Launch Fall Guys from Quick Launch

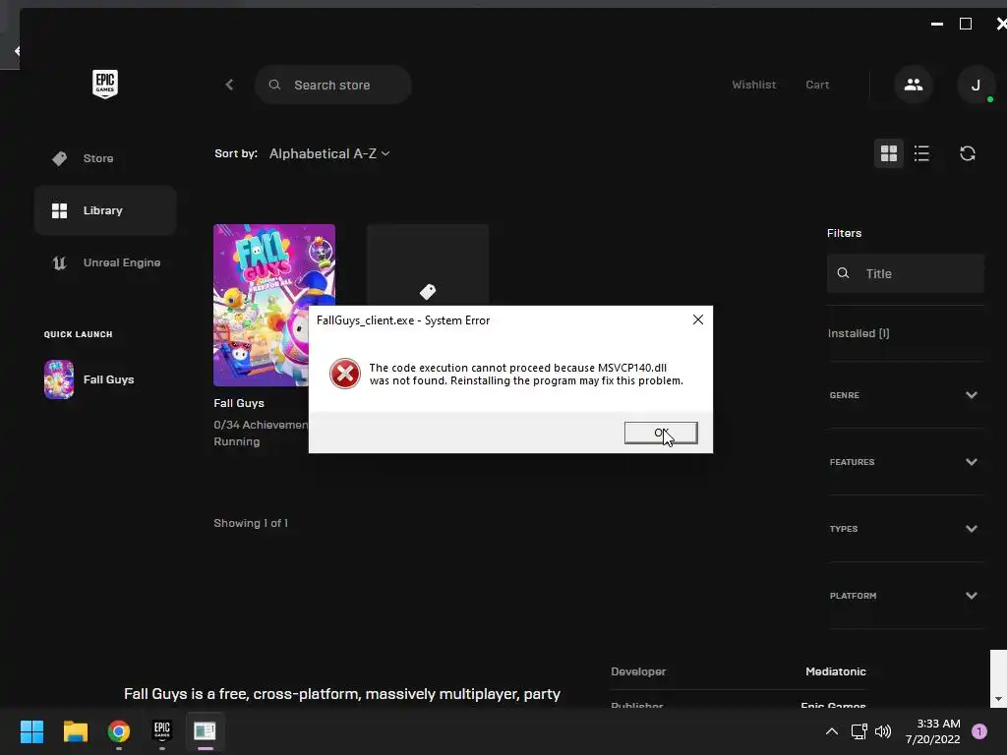click(x=89, y=379)
